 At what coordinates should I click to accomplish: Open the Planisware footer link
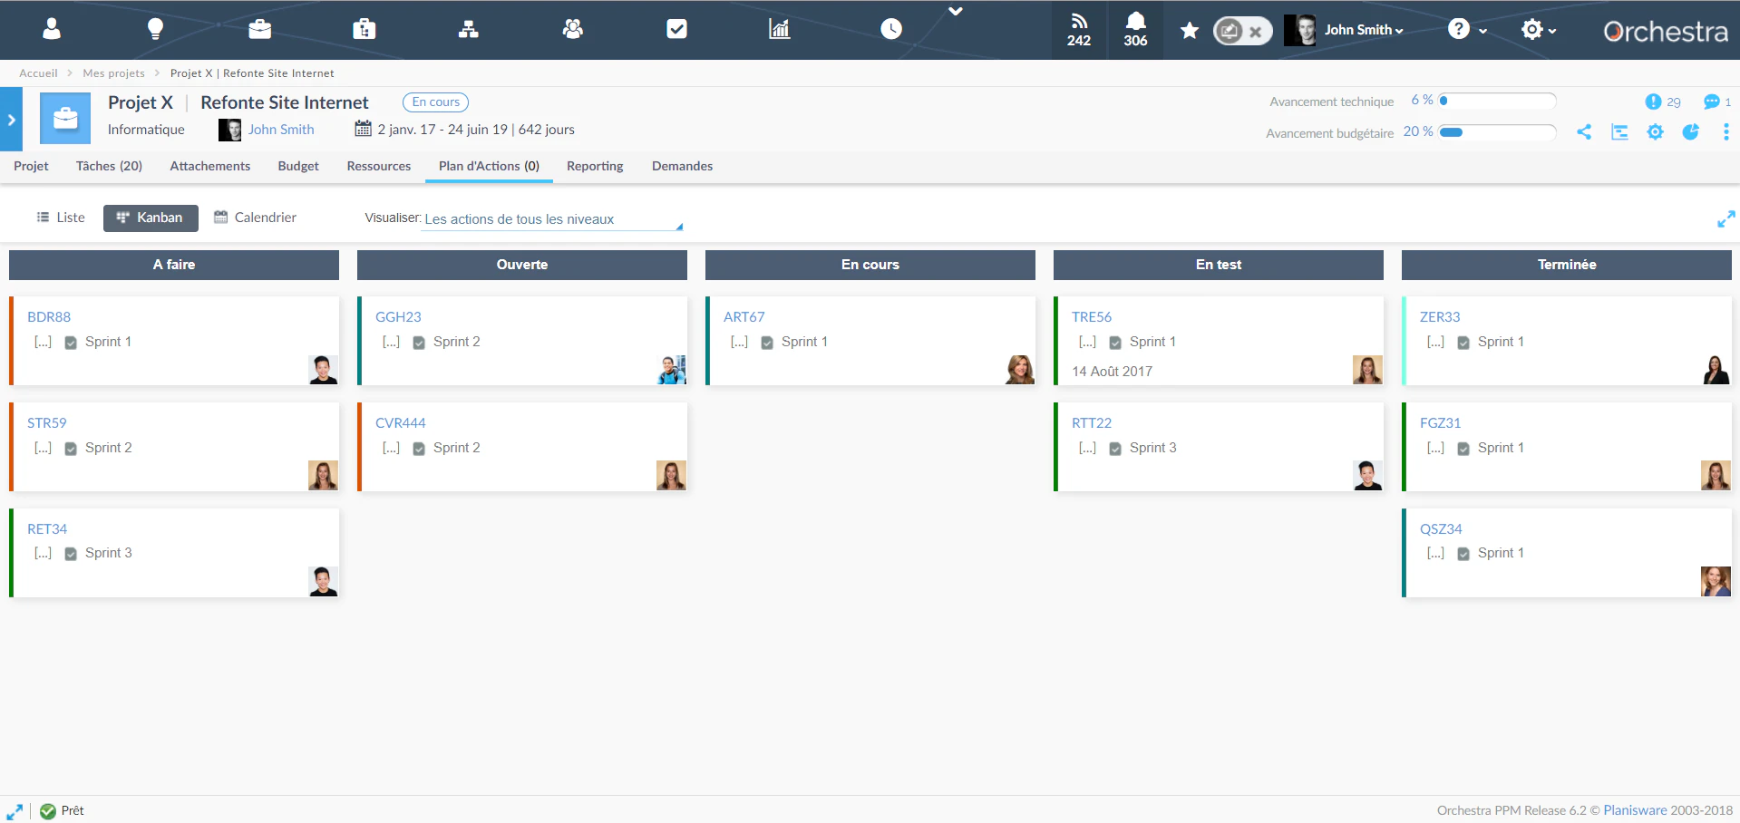[1635, 810]
